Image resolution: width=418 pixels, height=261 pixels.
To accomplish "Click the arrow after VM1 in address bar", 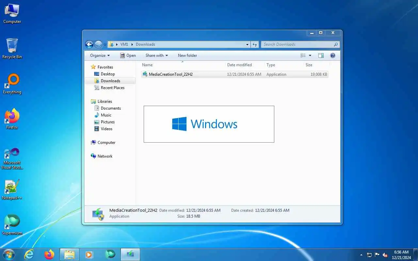I will 132,44.
